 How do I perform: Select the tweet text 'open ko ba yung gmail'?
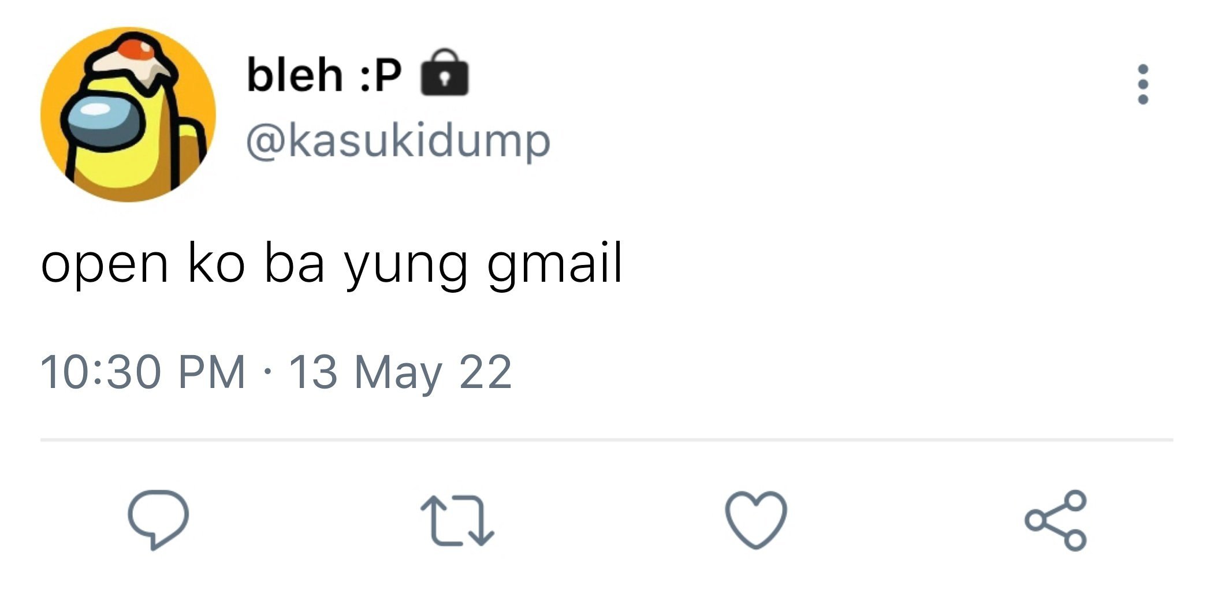pos(332,264)
